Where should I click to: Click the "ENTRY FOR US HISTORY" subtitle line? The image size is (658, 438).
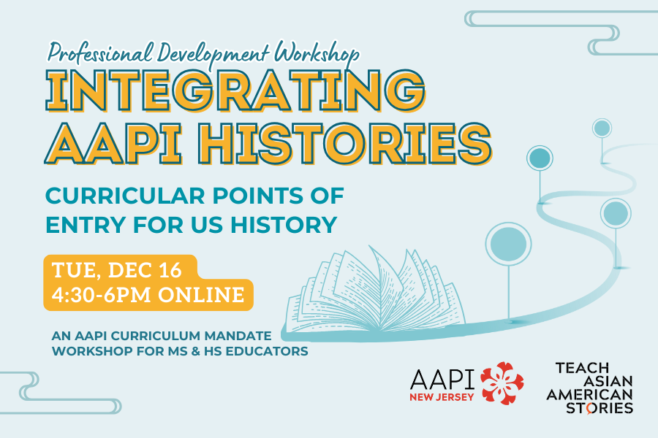coord(191,225)
